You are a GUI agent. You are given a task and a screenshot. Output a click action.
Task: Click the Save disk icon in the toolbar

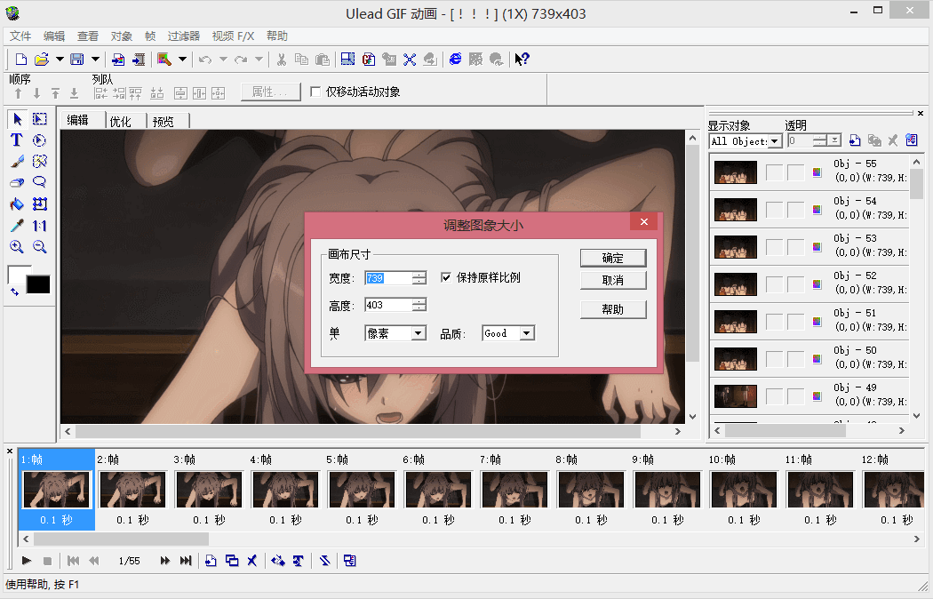tap(76, 60)
